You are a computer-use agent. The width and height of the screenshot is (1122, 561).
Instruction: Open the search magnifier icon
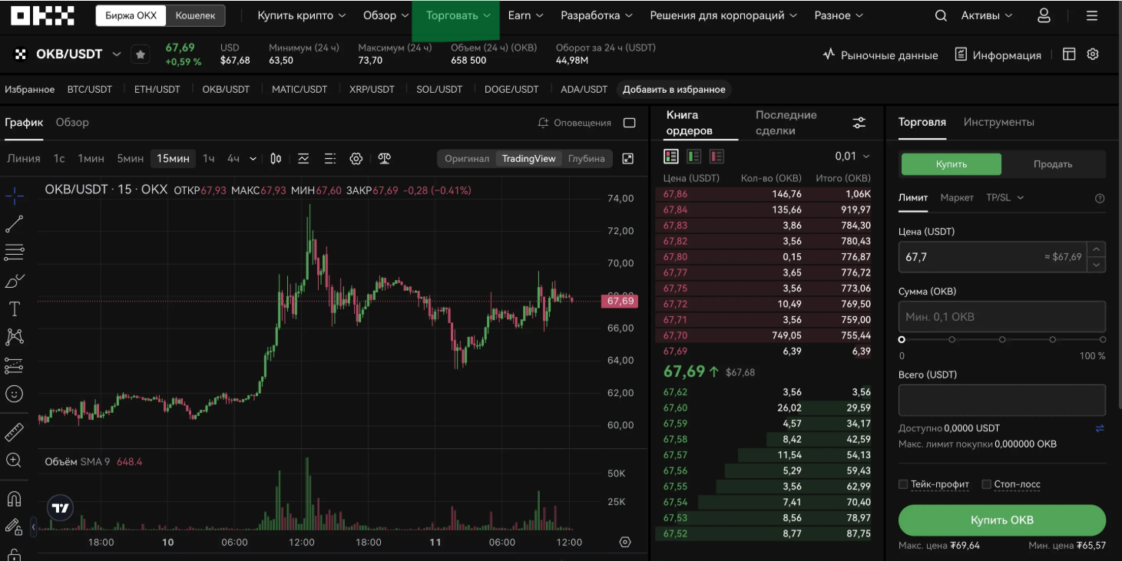(941, 15)
